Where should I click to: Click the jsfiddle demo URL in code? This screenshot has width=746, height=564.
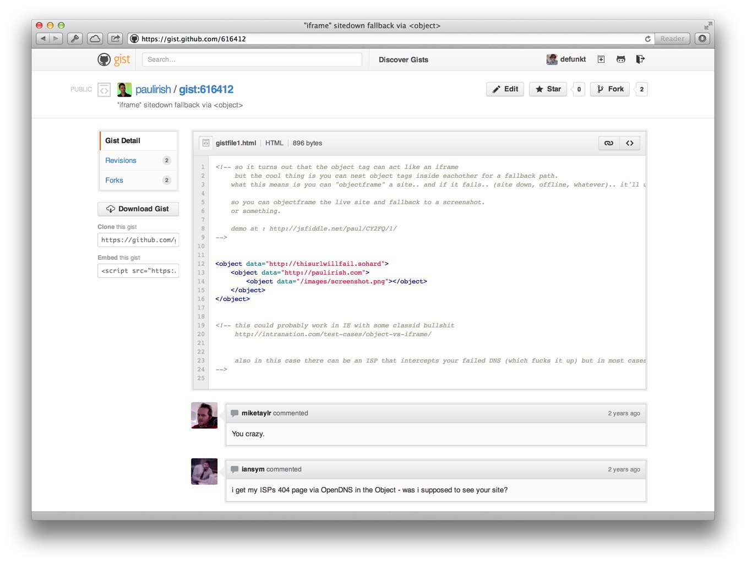[x=333, y=229]
